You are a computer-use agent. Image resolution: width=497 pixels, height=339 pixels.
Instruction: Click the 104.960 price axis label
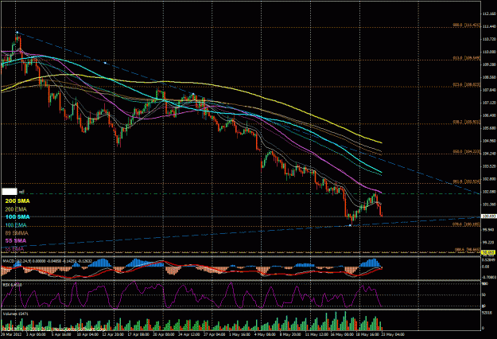pos(489,141)
